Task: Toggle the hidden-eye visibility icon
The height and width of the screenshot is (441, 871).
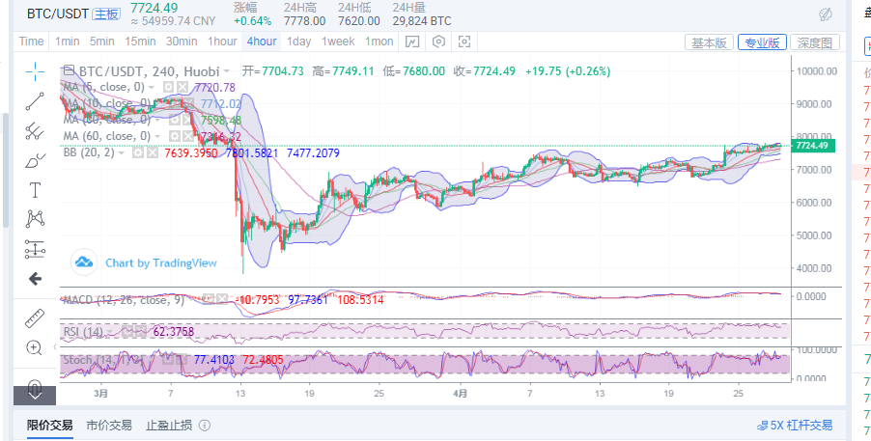Action: [826, 14]
